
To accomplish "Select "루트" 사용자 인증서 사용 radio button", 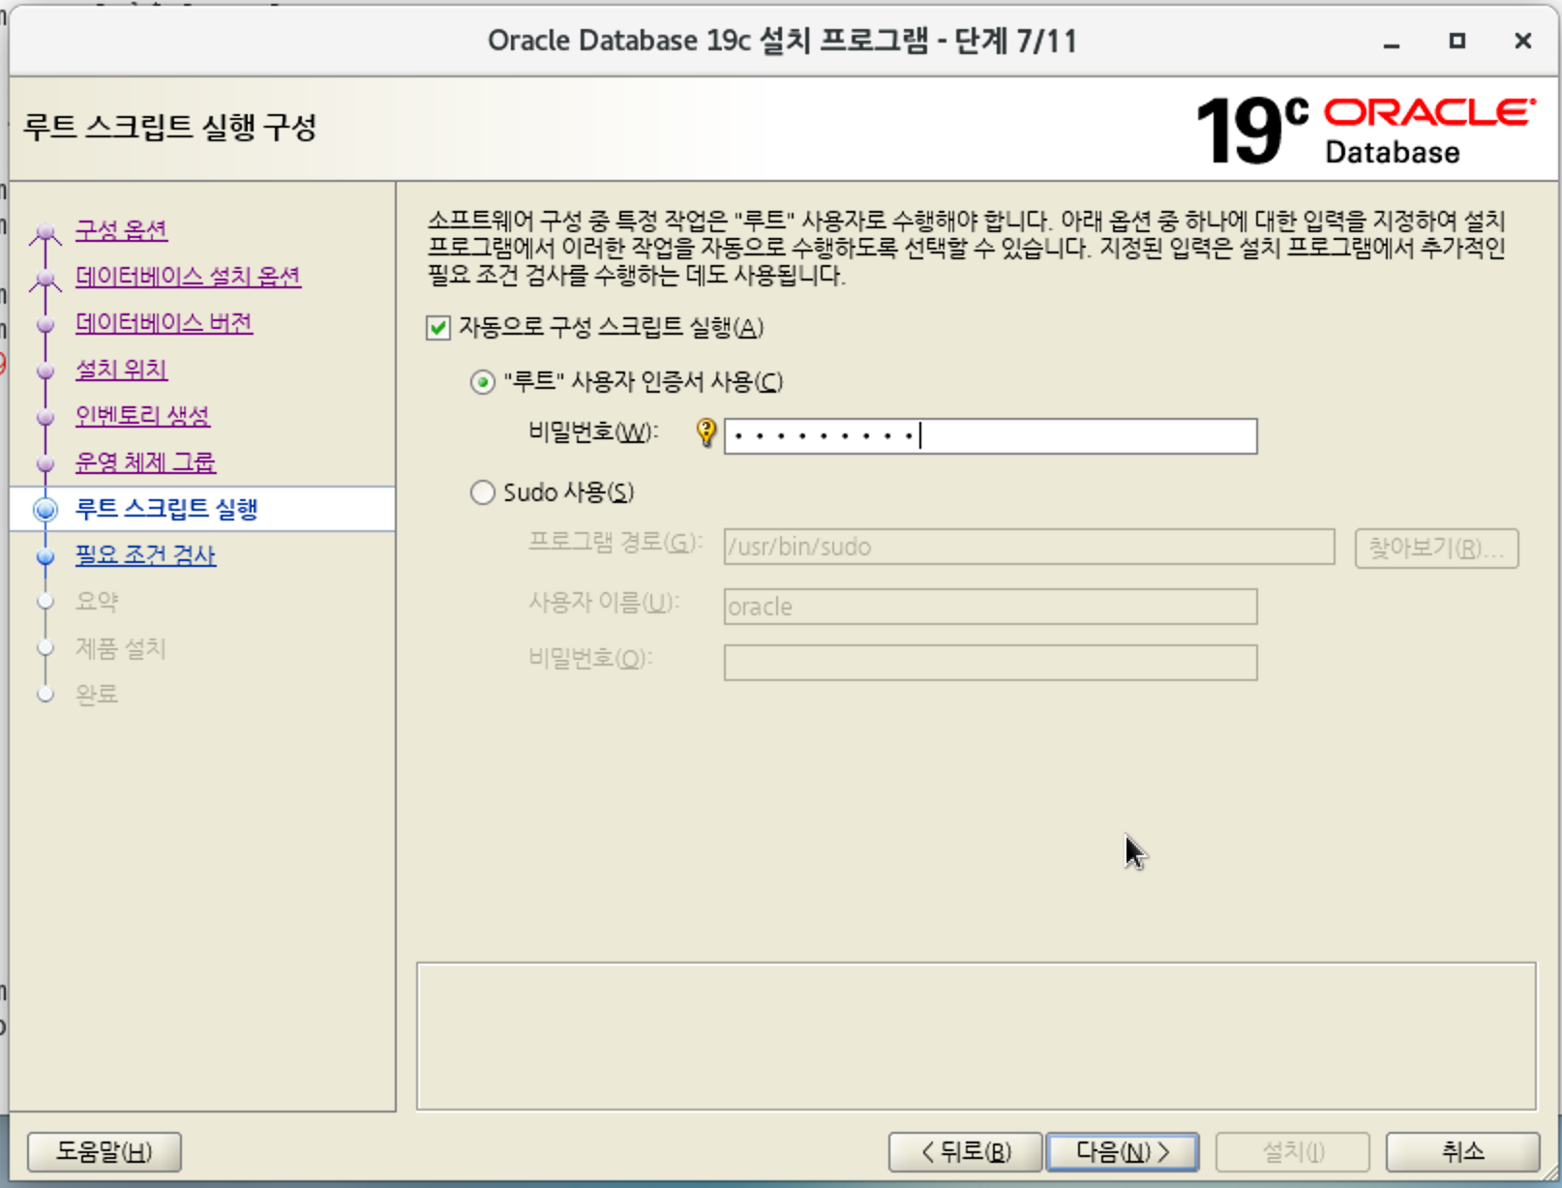I will (x=483, y=383).
